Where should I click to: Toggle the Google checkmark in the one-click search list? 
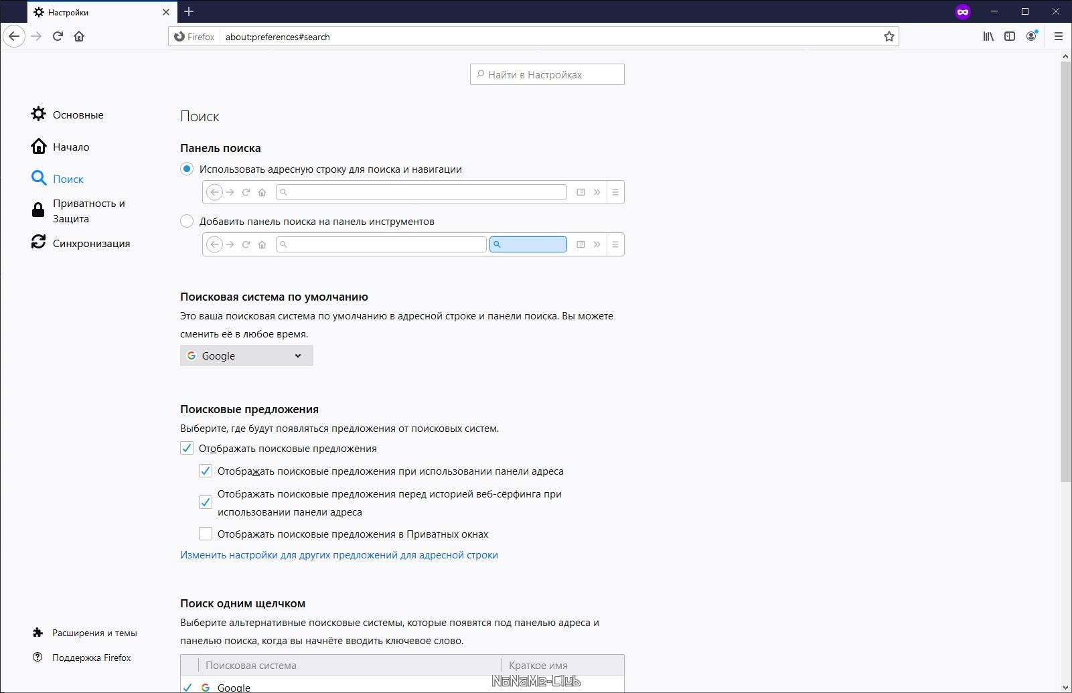187,687
